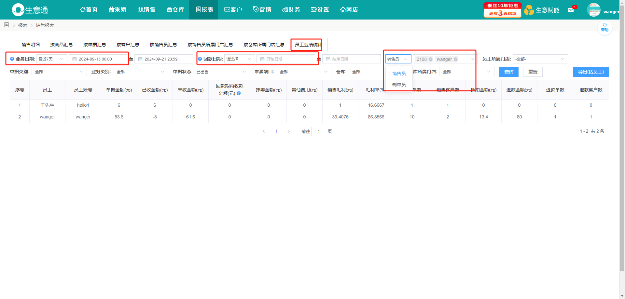Remove the 0108 tag
Screen dimensions: 625x299
pyautogui.click(x=431, y=59)
